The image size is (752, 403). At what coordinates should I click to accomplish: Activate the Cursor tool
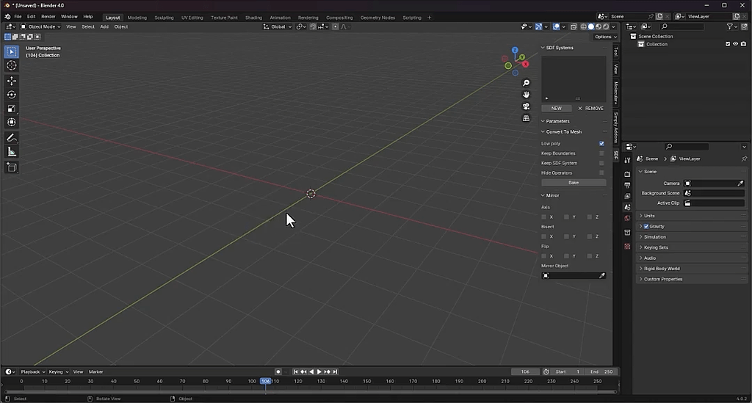click(12, 65)
